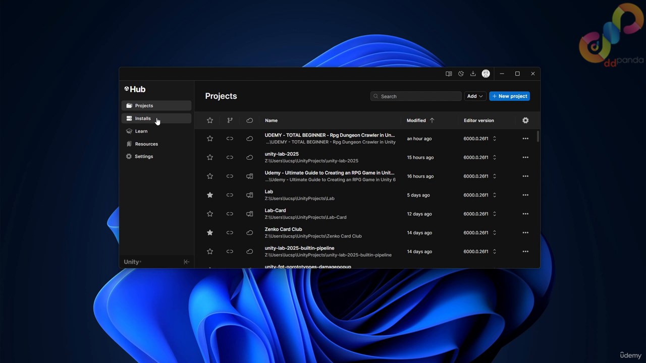This screenshot has width=646, height=363.
Task: Sort by cloud column header icon
Action: coord(249,120)
